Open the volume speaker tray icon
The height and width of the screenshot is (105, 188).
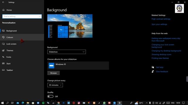(x=157, y=103)
